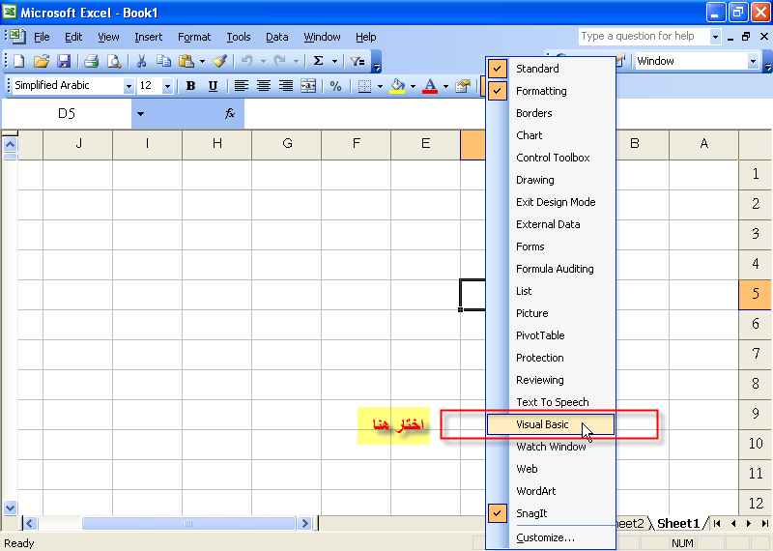773x551 pixels.
Task: Open the Edit menu
Action: click(73, 37)
